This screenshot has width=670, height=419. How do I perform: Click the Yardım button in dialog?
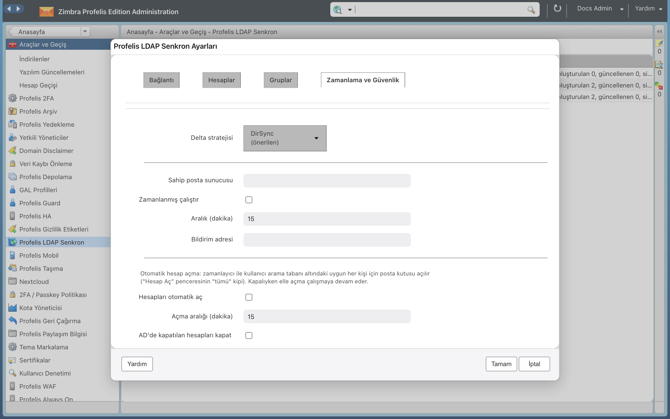coord(137,364)
